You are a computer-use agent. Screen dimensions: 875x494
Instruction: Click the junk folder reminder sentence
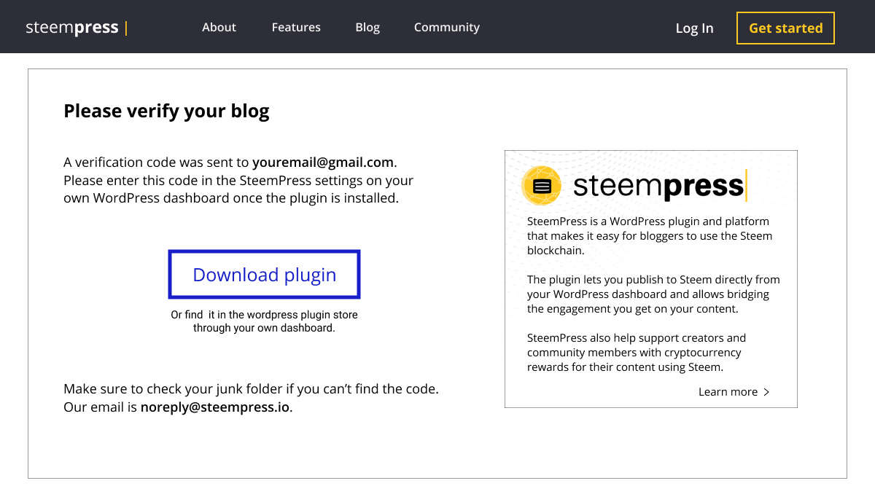click(251, 389)
